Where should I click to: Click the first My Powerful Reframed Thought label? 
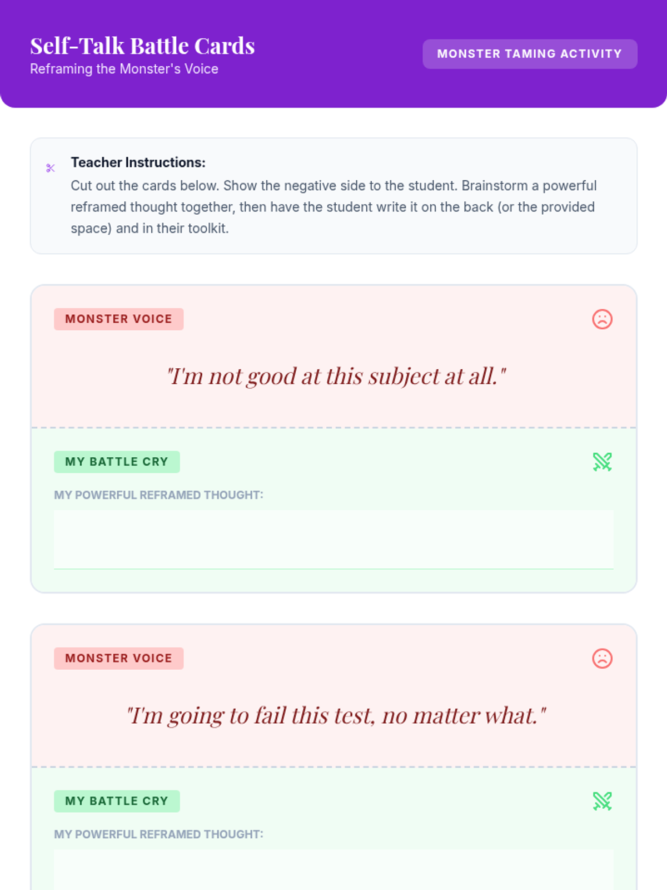coord(158,495)
